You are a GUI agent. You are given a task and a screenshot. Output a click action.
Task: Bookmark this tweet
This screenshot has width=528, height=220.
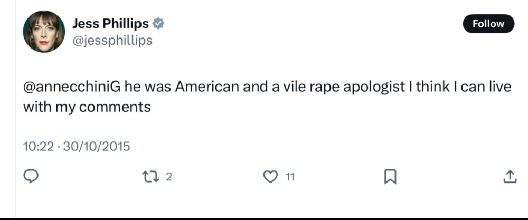[390, 177]
